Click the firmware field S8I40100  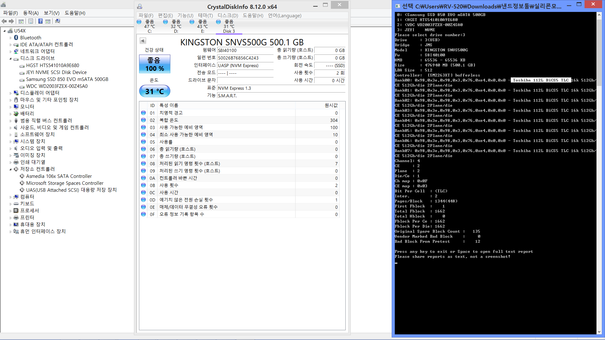pyautogui.click(x=245, y=50)
